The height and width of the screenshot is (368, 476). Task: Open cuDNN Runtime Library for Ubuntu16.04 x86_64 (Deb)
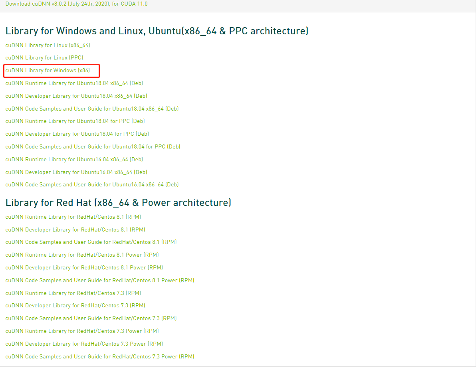pyautogui.click(x=74, y=159)
